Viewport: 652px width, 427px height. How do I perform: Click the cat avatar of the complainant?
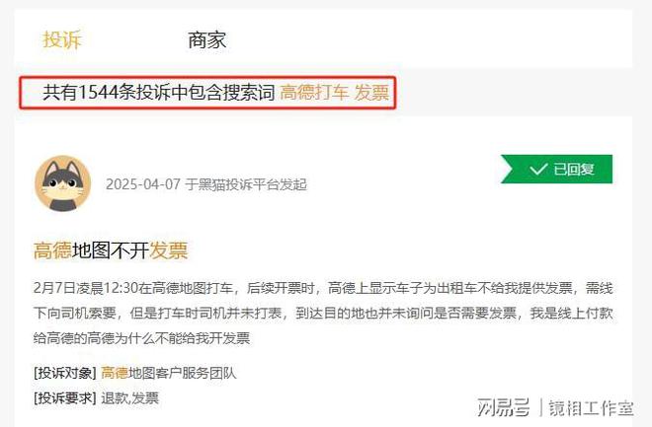[63, 183]
